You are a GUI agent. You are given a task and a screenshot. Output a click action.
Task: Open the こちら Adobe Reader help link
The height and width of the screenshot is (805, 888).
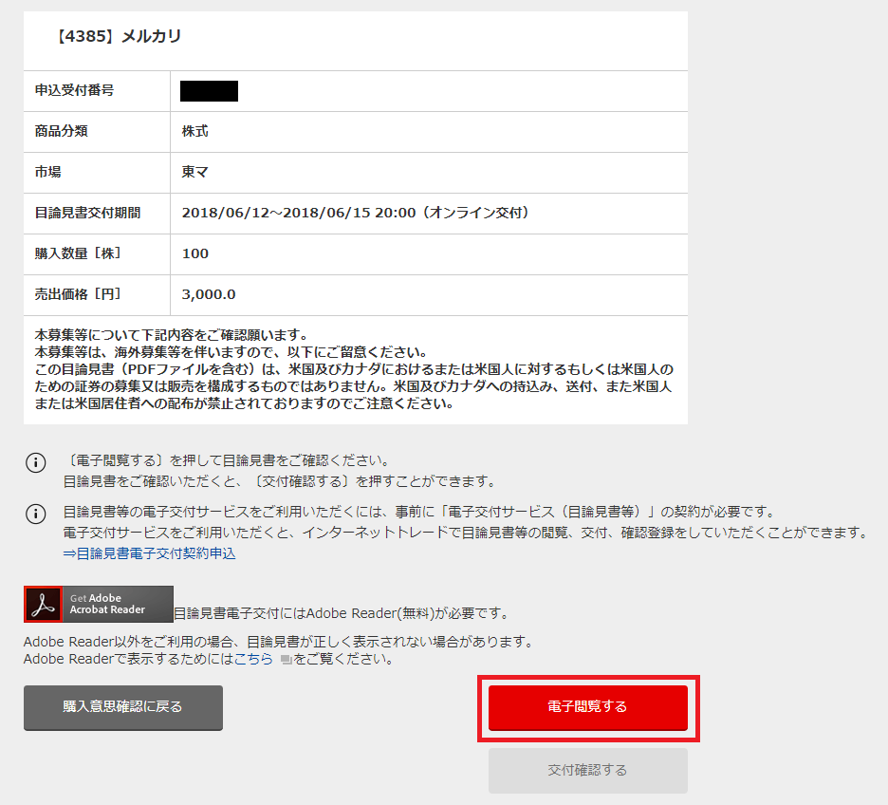click(253, 659)
